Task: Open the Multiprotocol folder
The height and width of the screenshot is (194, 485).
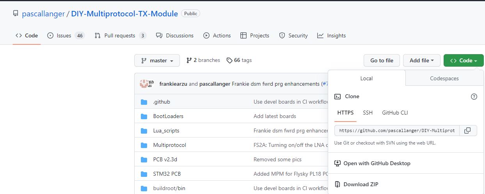Action: click(170, 145)
